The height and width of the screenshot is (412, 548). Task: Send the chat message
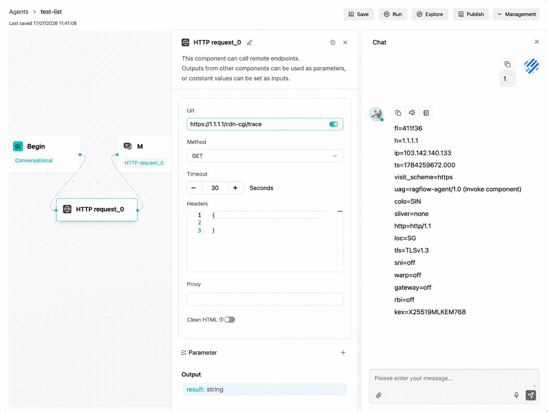[x=531, y=395]
